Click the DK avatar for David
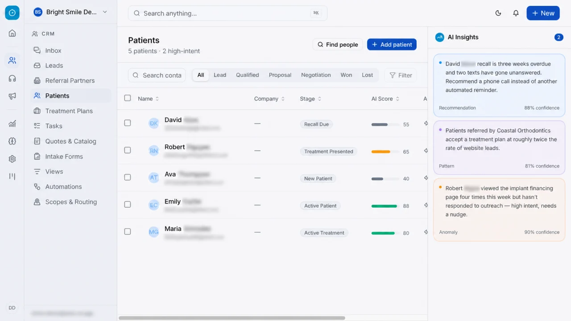571x321 pixels. (x=153, y=123)
